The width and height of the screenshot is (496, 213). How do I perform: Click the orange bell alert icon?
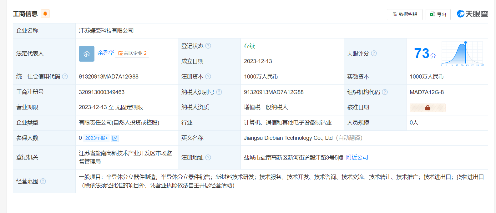[x=45, y=14]
